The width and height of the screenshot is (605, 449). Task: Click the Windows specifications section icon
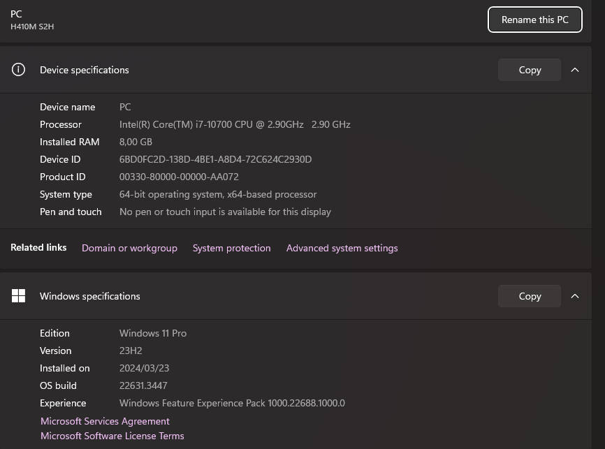pos(18,295)
